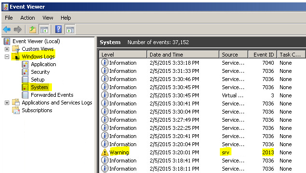
Task: Click the yellow Warning triangle icon
Action: (105, 152)
